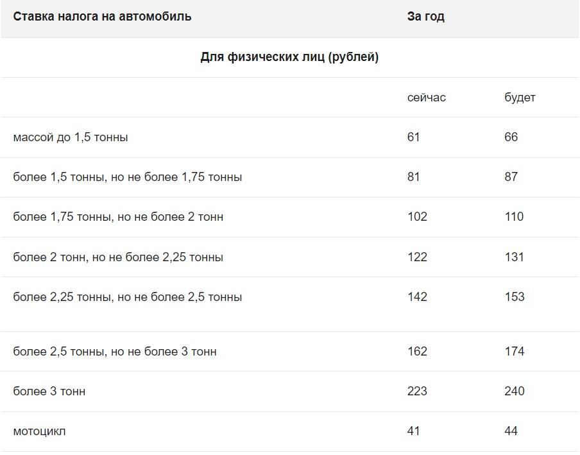Click future value 87 cell
The image size is (580, 455).
point(511,177)
